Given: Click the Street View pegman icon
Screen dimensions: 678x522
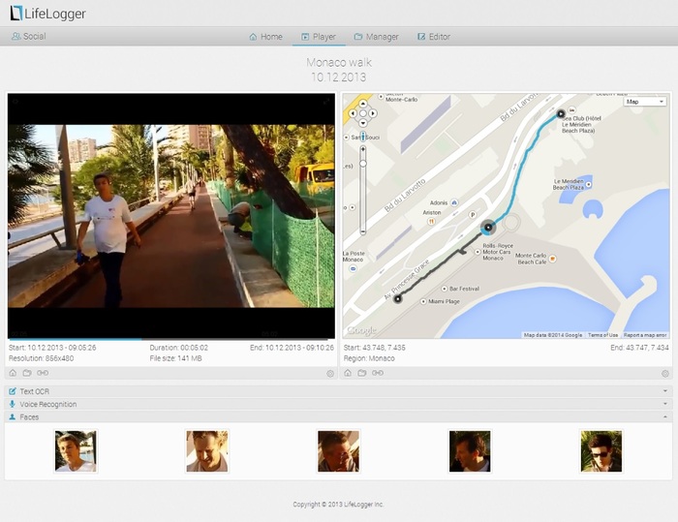Looking at the screenshot, I should coord(363,137).
